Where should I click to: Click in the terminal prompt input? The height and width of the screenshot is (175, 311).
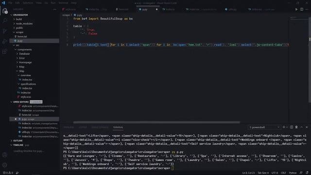(173, 168)
